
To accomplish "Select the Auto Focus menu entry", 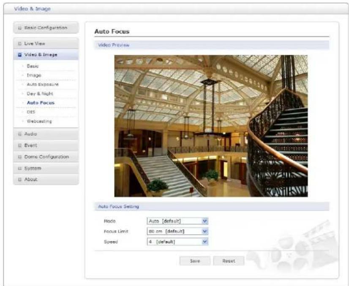I will [41, 103].
